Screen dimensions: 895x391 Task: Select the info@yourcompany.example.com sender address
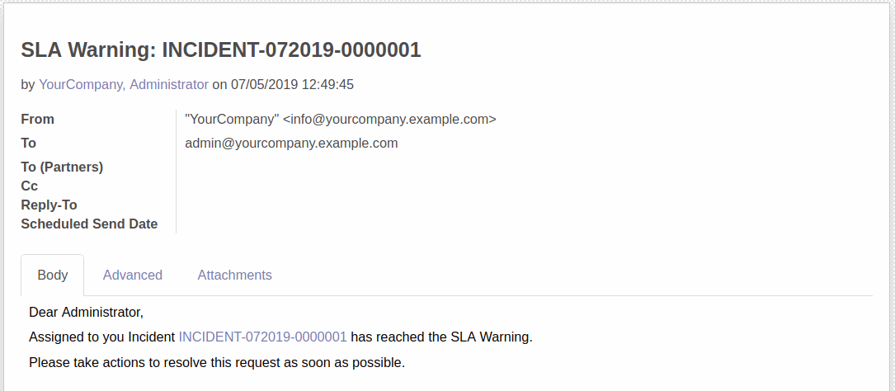pos(390,120)
